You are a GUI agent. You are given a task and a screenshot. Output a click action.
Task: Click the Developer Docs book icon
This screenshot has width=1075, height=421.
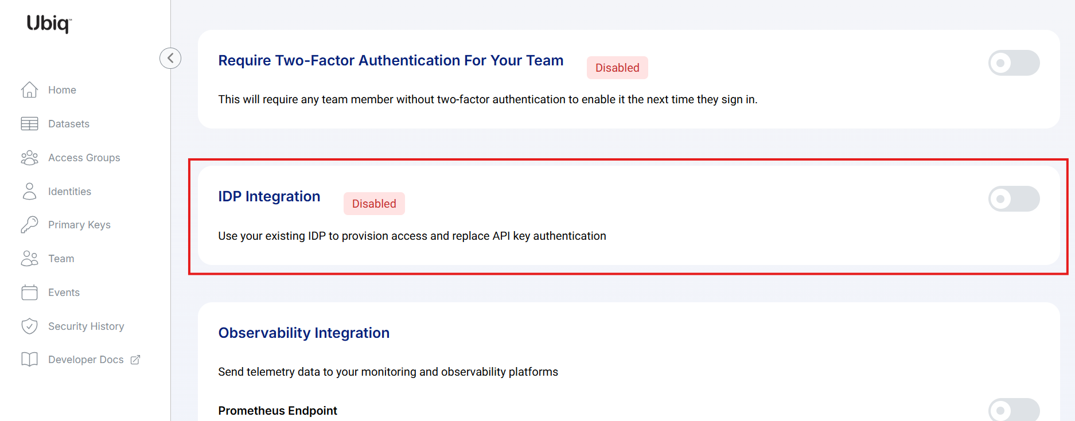pyautogui.click(x=29, y=360)
